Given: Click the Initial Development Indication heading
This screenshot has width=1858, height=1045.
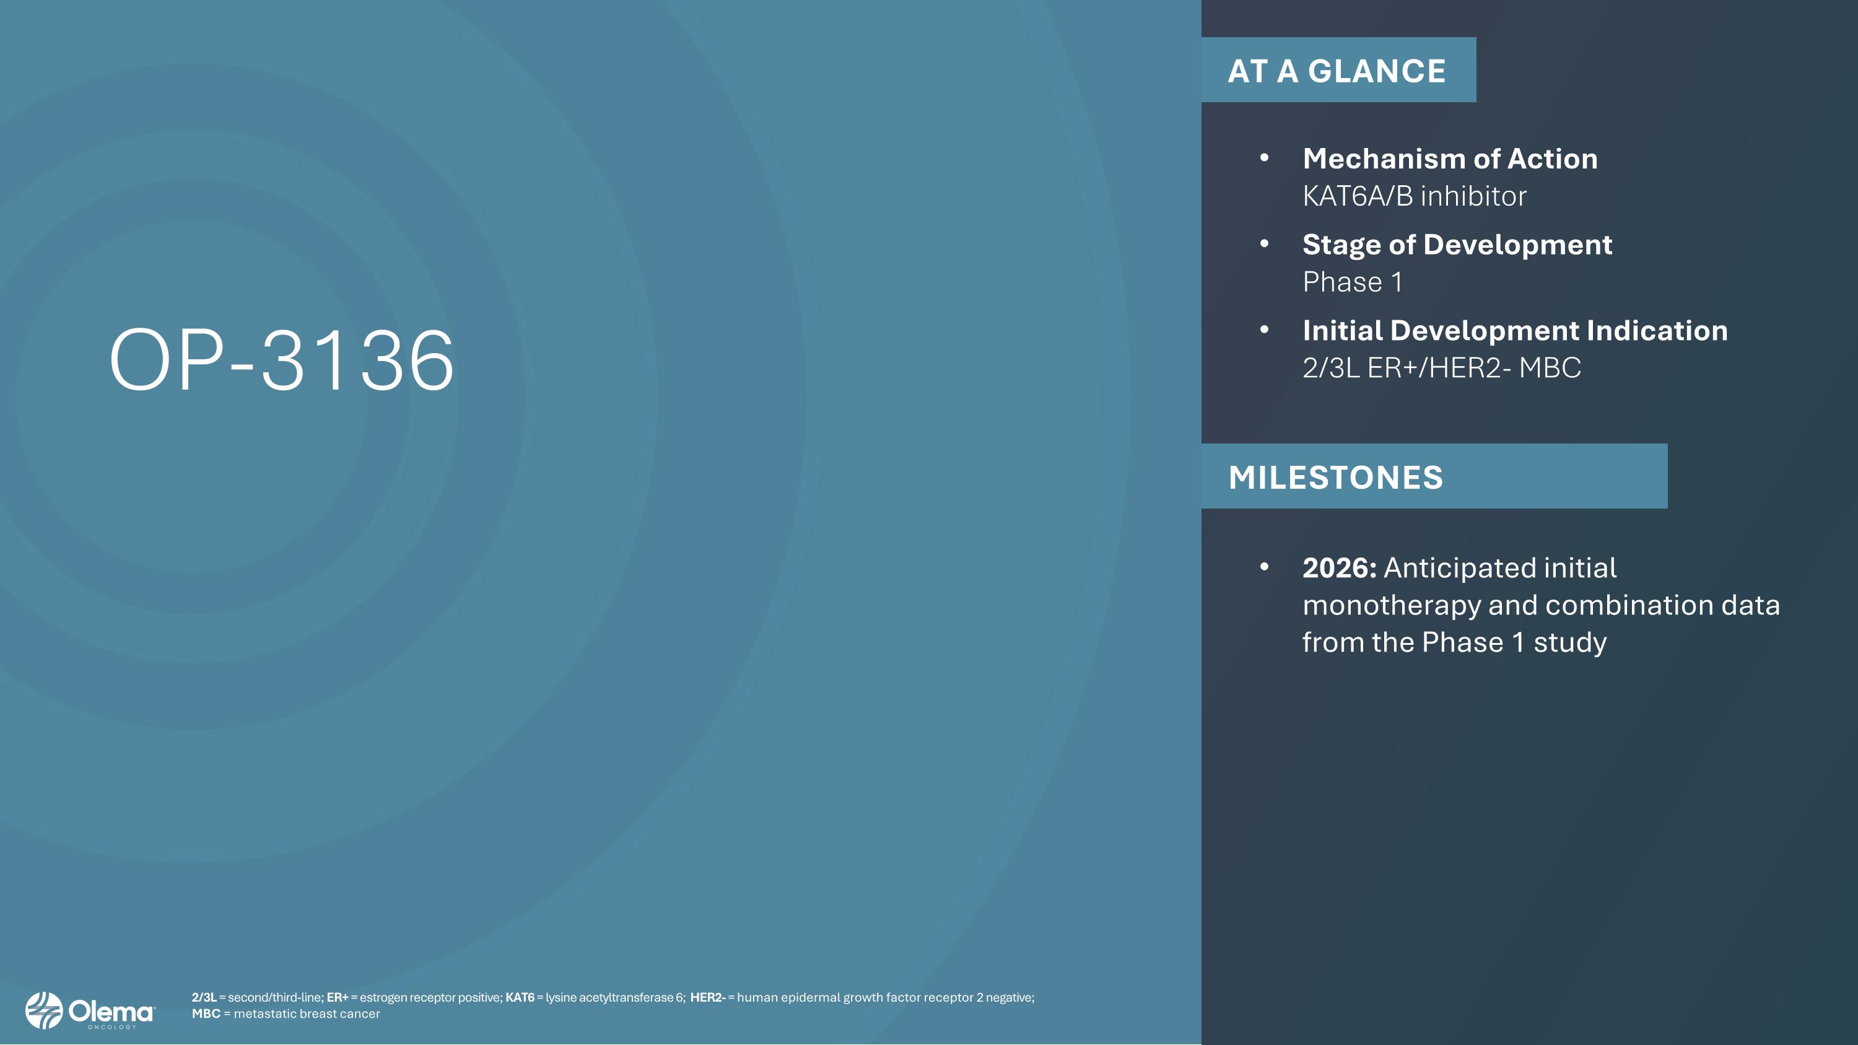Looking at the screenshot, I should coord(1515,330).
